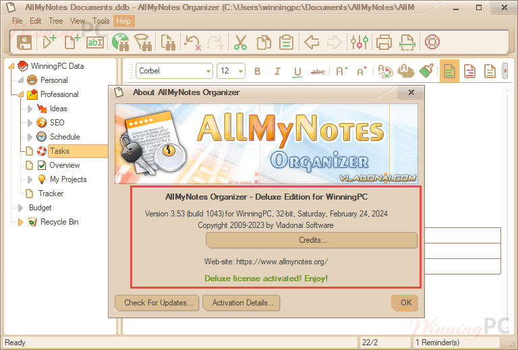This screenshot has height=350, width=518.
Task: Open filter search funnel binoculars icon
Action: click(143, 42)
